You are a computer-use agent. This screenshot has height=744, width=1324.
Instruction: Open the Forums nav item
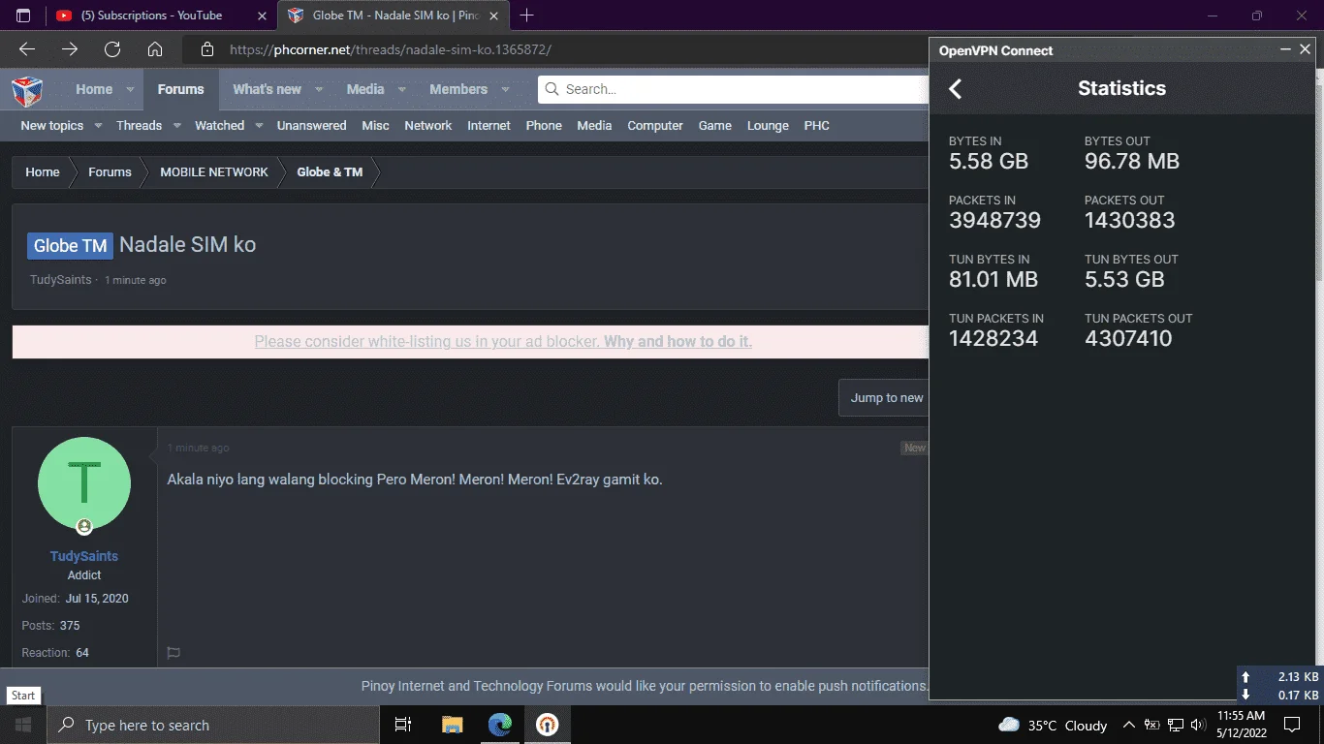click(181, 89)
